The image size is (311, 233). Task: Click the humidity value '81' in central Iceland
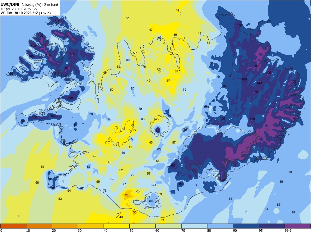141,109
